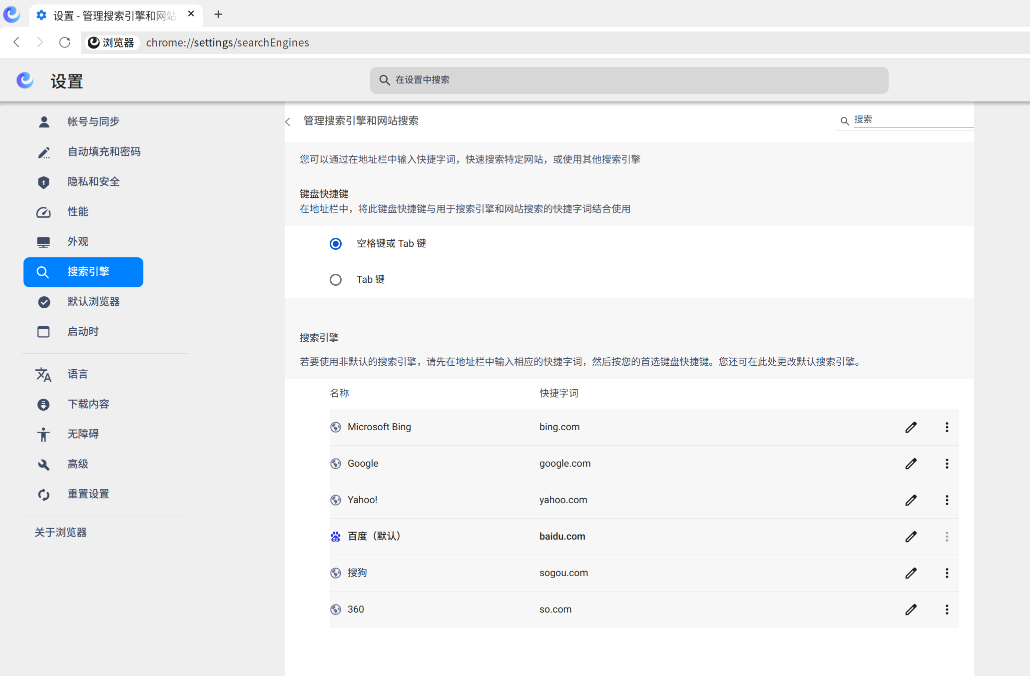Click the 在设置中搜索 search field
1030x676 pixels.
[629, 80]
